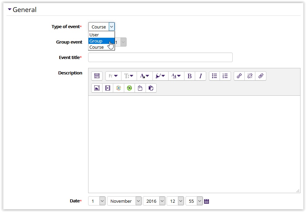The height and width of the screenshot is (212, 306).
Task: Insert a media file using the video icon
Action: [107, 88]
